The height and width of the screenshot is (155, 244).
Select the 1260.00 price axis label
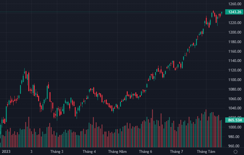click(235, 4)
